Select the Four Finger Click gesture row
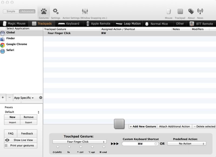216x157 pixels. 130,33
